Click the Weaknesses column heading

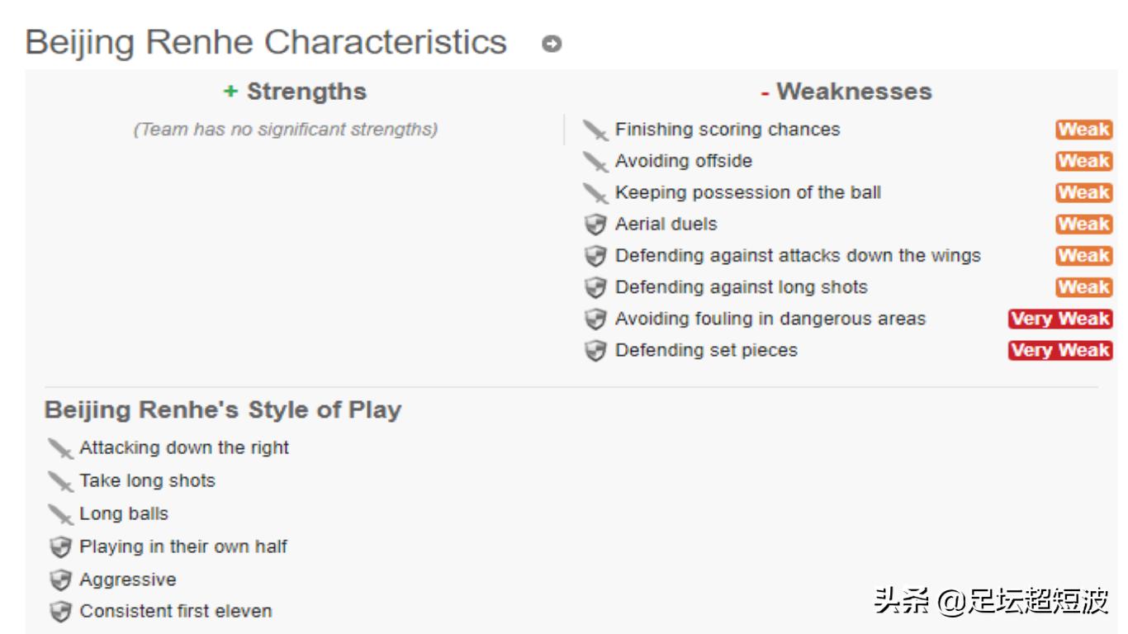846,92
